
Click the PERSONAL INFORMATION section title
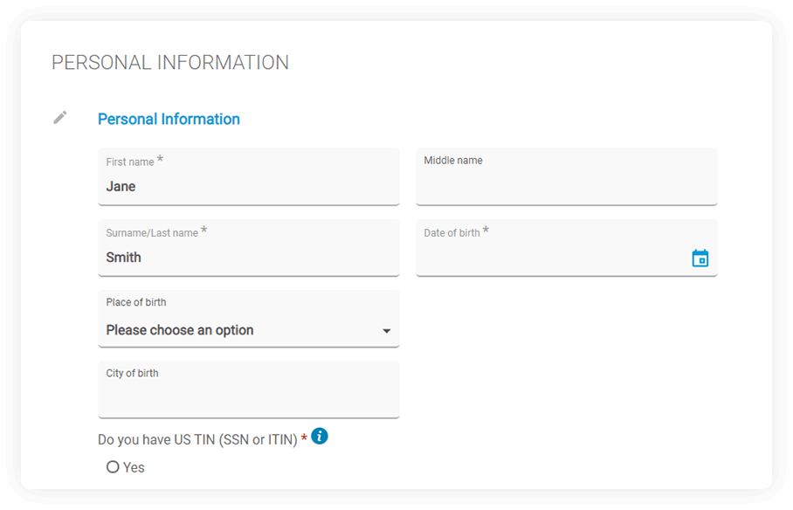pos(170,62)
